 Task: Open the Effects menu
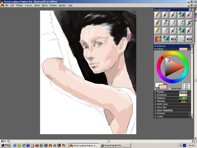[x=19, y=5]
